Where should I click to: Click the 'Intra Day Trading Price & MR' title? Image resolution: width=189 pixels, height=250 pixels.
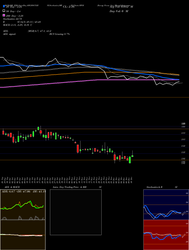click(x=70, y=187)
